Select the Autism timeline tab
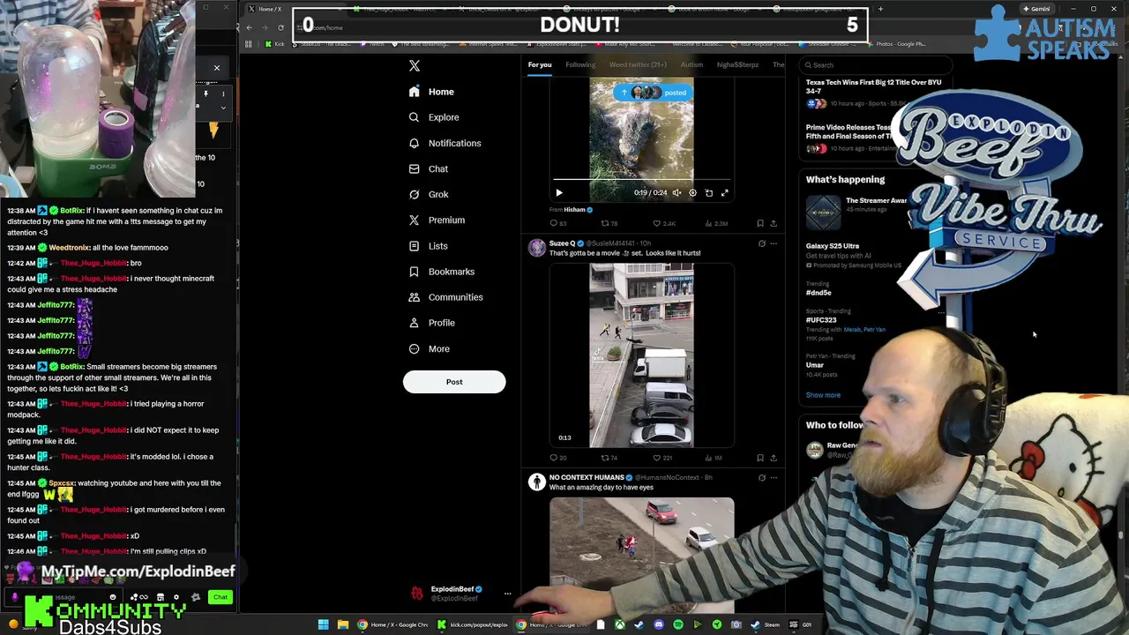The image size is (1129, 635). click(x=692, y=64)
